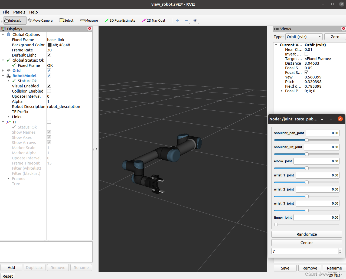Enable the TF display checkbox
346x279 pixels.
[x=49, y=122]
